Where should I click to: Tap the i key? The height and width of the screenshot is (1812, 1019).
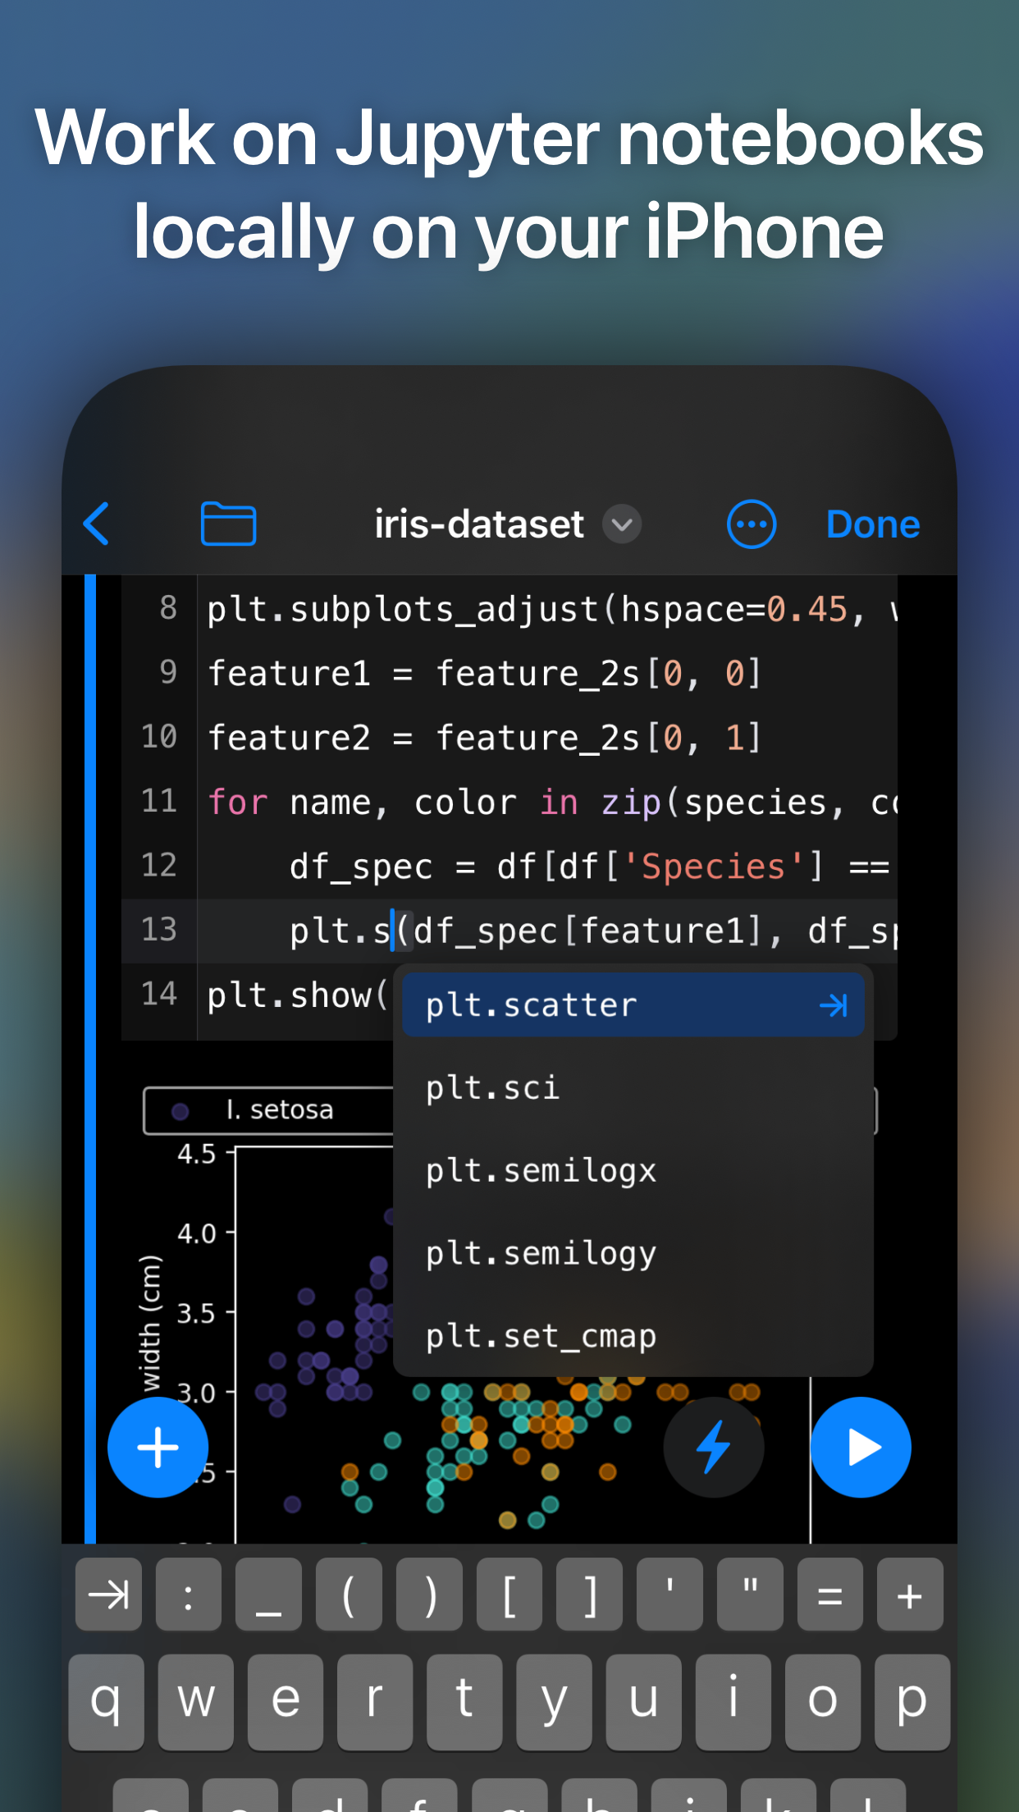coord(733,1702)
